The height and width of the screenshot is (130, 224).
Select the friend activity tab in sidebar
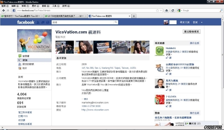click(x=34, y=64)
